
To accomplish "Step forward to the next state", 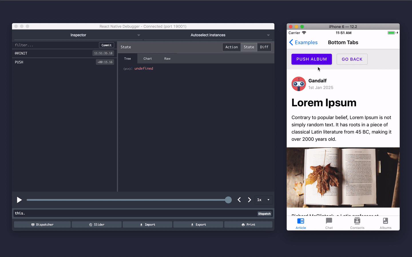I will [249, 200].
